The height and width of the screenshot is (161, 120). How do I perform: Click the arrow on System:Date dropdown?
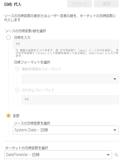[x=115, y=130]
